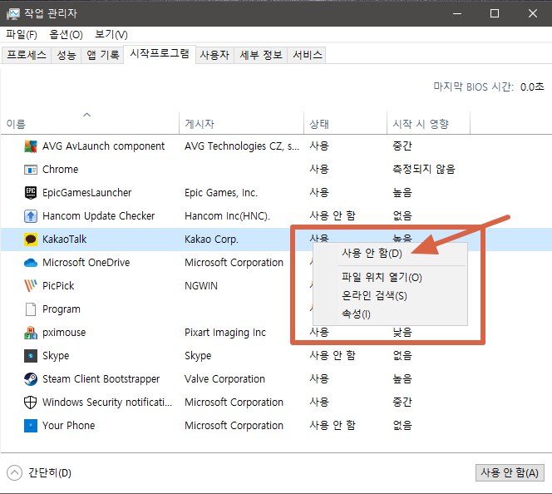Click the Chrome startup entry icon
The width and height of the screenshot is (552, 494).
click(31, 170)
